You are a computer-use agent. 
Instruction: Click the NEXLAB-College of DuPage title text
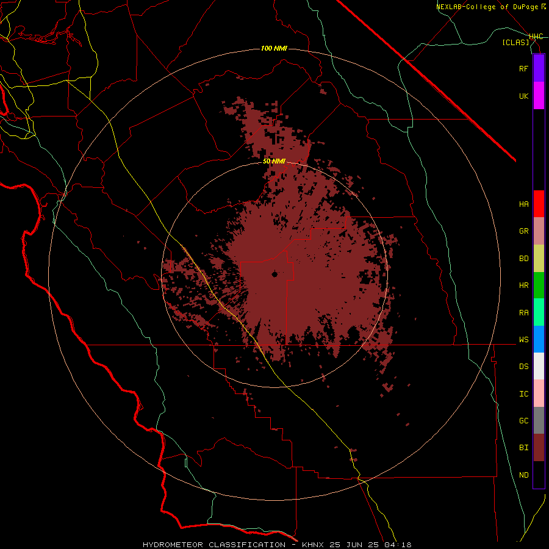pos(487,7)
